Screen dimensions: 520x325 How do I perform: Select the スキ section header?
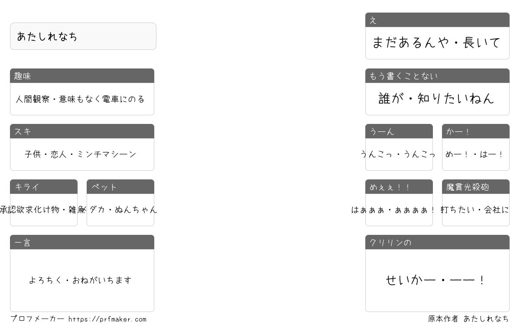(x=82, y=131)
